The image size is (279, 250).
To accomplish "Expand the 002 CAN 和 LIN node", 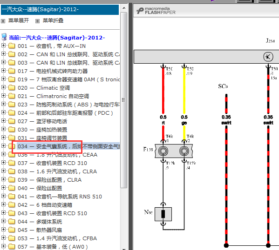I will click(3, 54).
